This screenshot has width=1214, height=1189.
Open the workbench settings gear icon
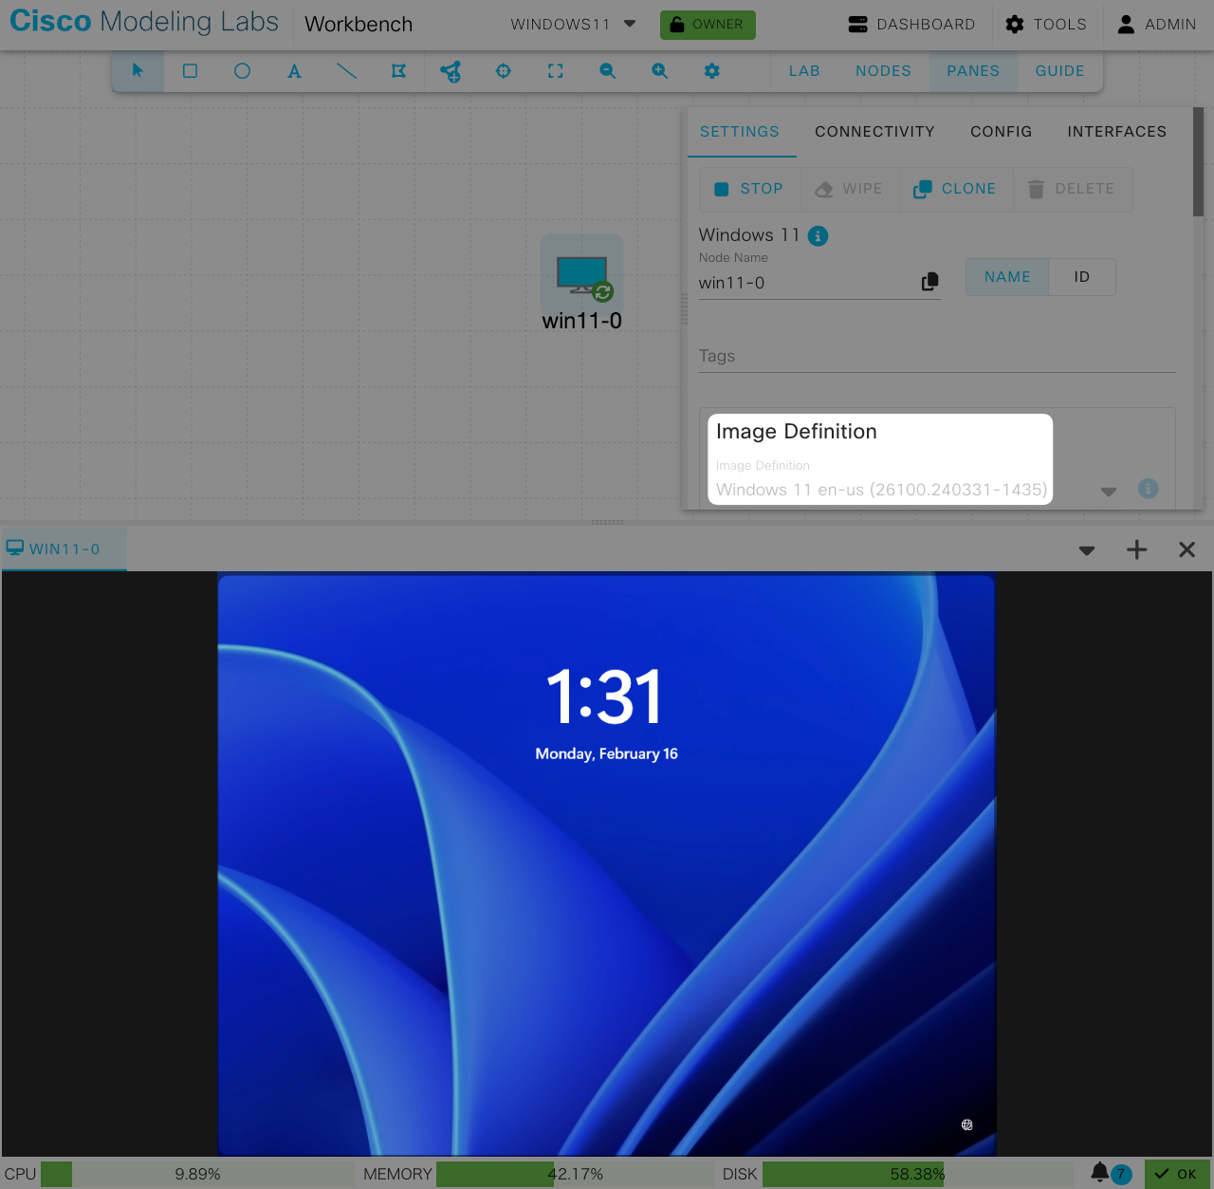coord(712,71)
